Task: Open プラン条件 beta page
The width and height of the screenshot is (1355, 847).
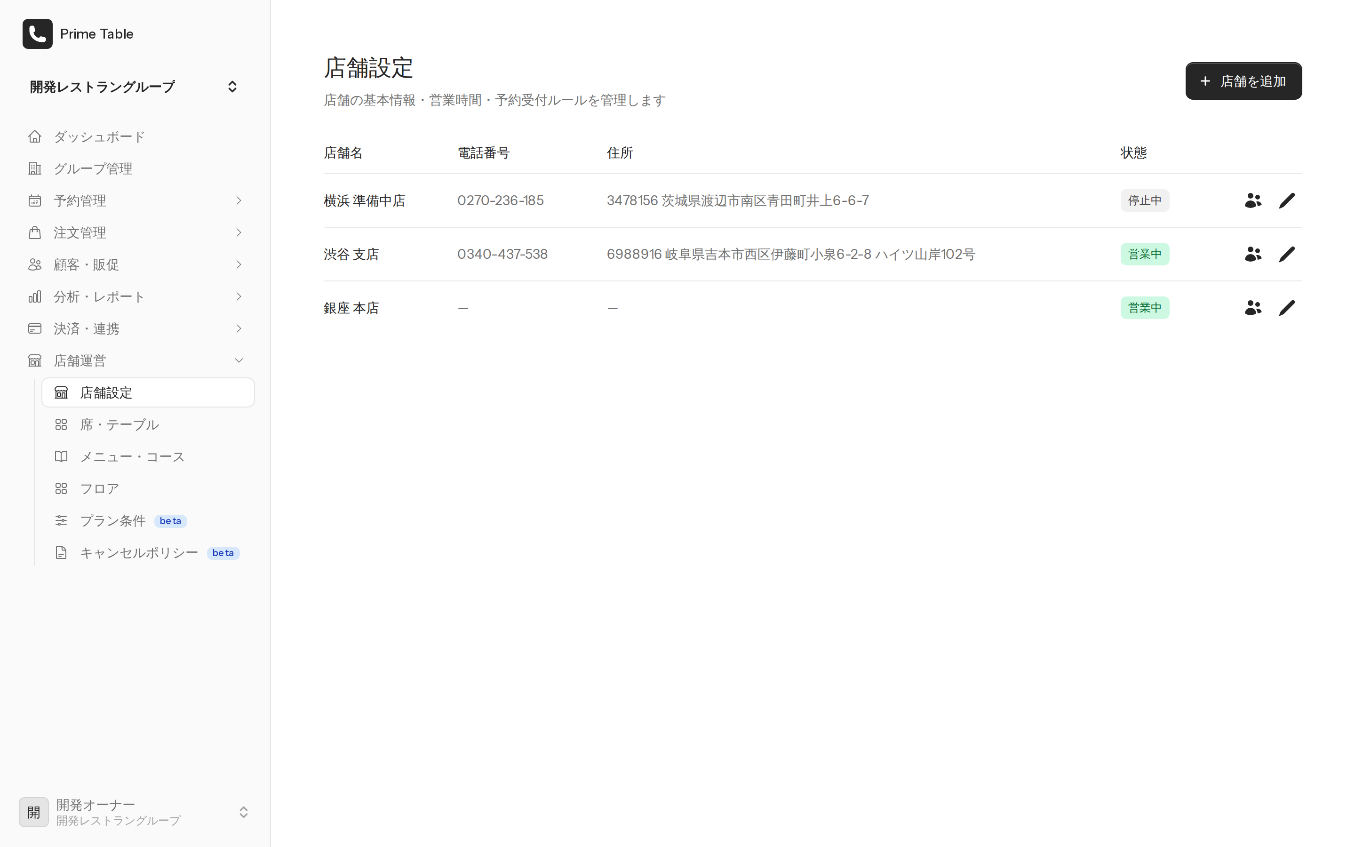Action: click(x=148, y=520)
